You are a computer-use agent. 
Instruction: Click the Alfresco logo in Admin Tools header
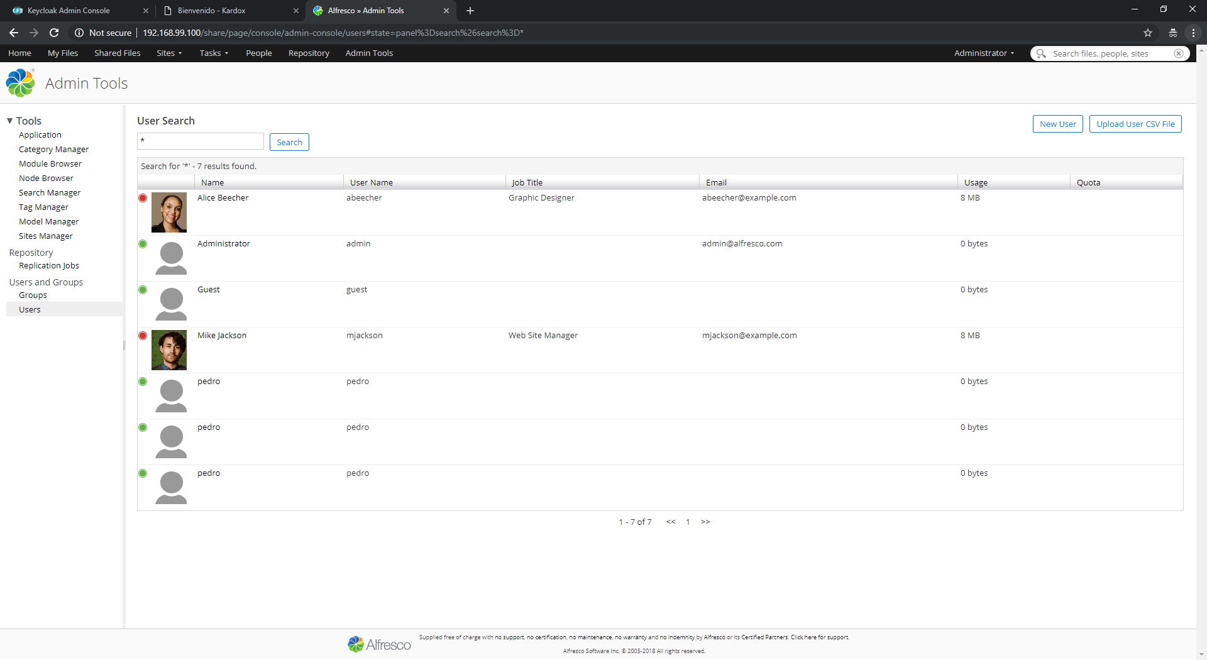20,83
